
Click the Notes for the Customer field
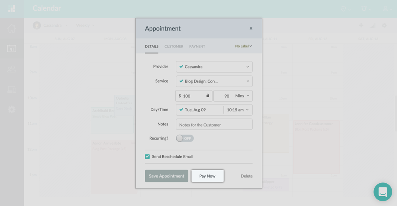point(214,125)
